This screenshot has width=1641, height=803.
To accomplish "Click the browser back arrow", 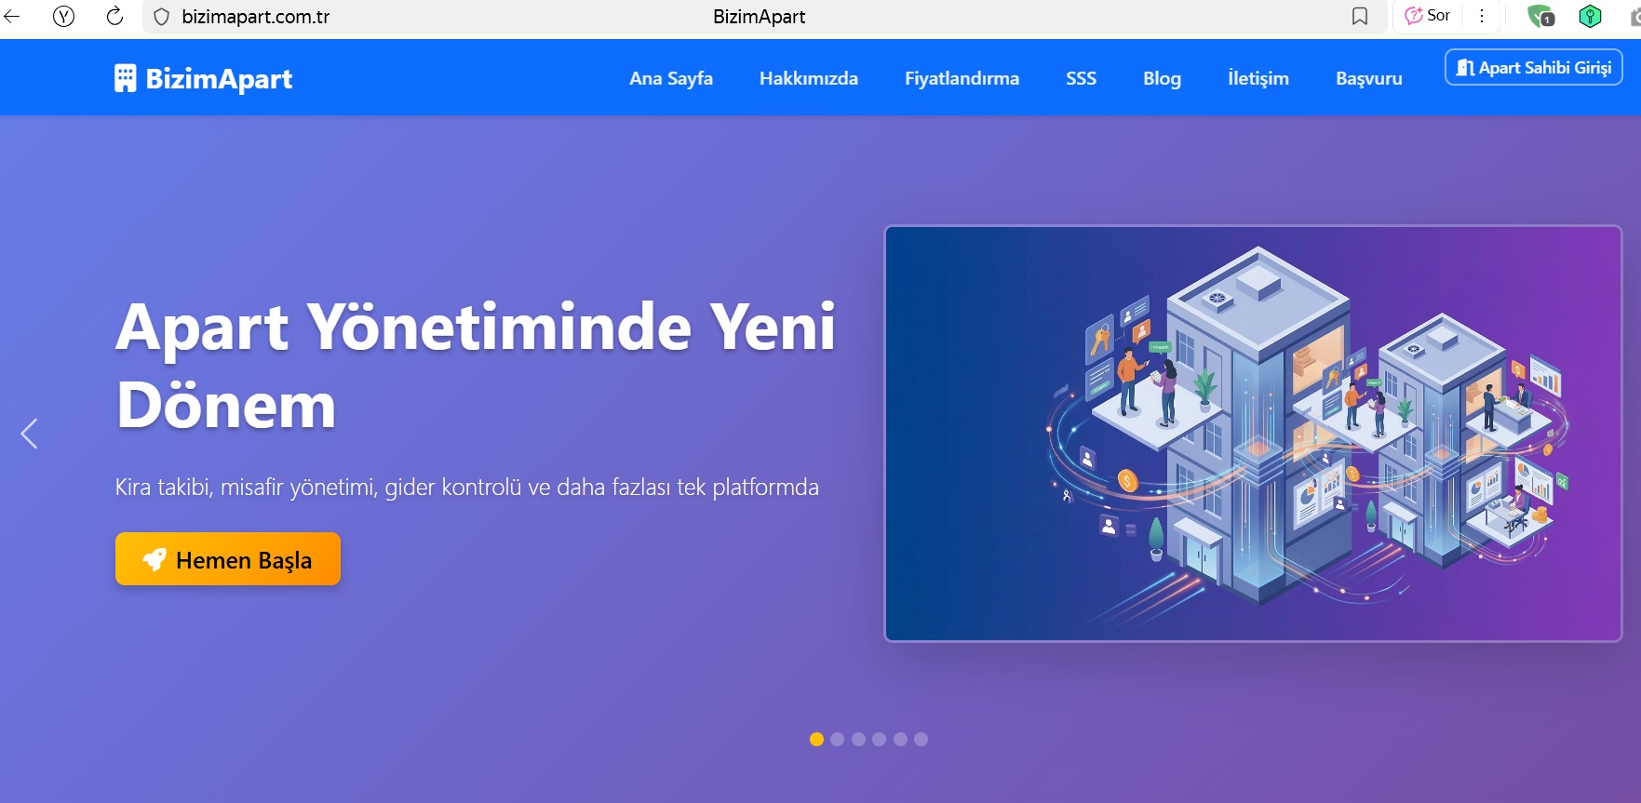I will [x=11, y=16].
